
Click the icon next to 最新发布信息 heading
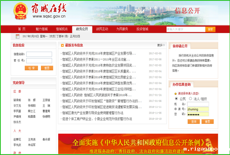tap(62, 45)
